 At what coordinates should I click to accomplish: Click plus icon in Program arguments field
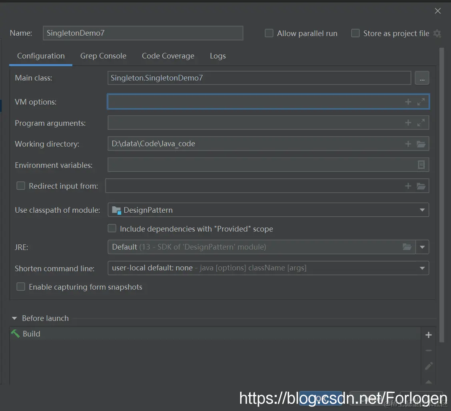[408, 123]
